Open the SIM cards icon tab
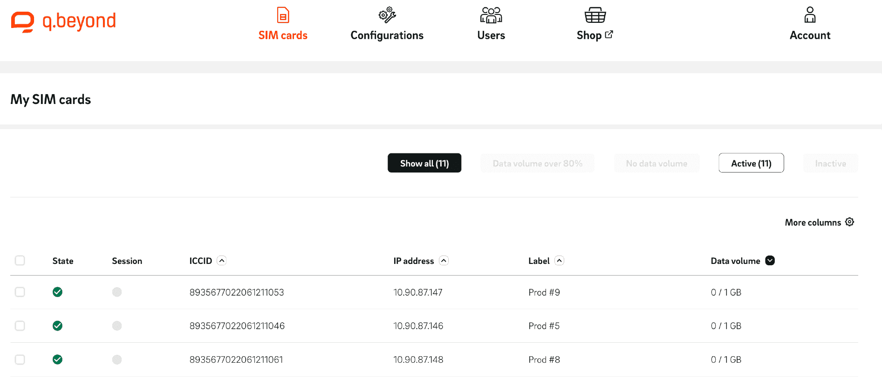Viewport: 882px width, 380px height. click(283, 15)
